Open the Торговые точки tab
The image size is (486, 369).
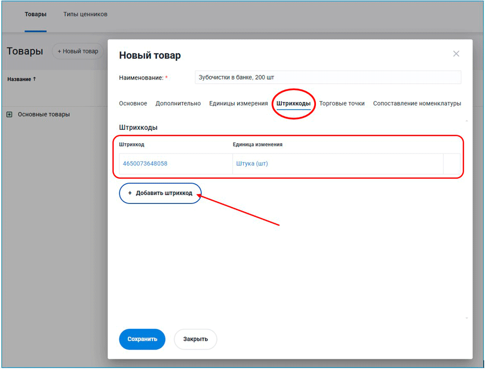tap(342, 103)
